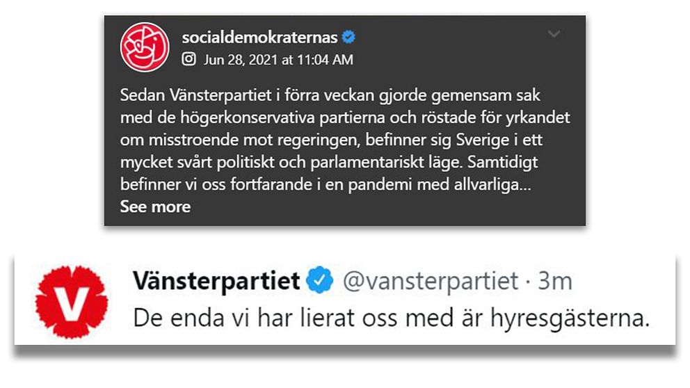Open the Vänsterpartiet display name
This screenshot has height=388, width=690.
click(x=216, y=281)
